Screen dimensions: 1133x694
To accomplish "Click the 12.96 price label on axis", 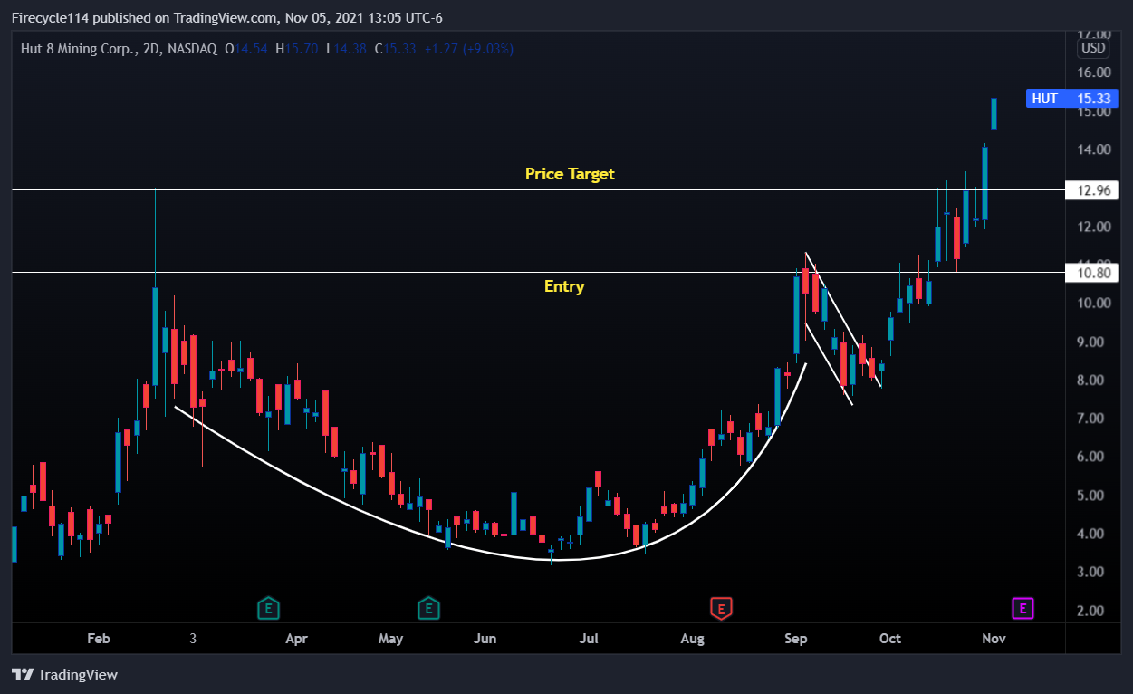I will click(1094, 190).
